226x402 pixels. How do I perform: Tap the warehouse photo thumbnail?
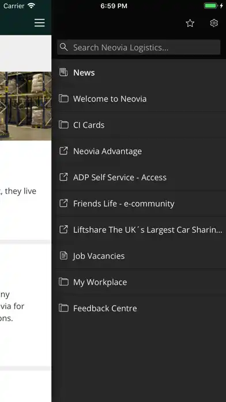tap(25, 106)
